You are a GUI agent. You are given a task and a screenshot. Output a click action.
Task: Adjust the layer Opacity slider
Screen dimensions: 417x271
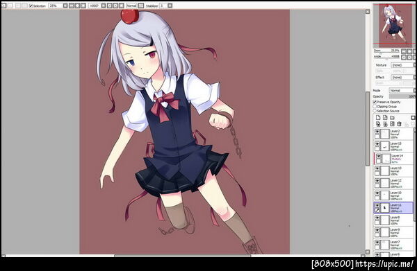pyautogui.click(x=402, y=96)
